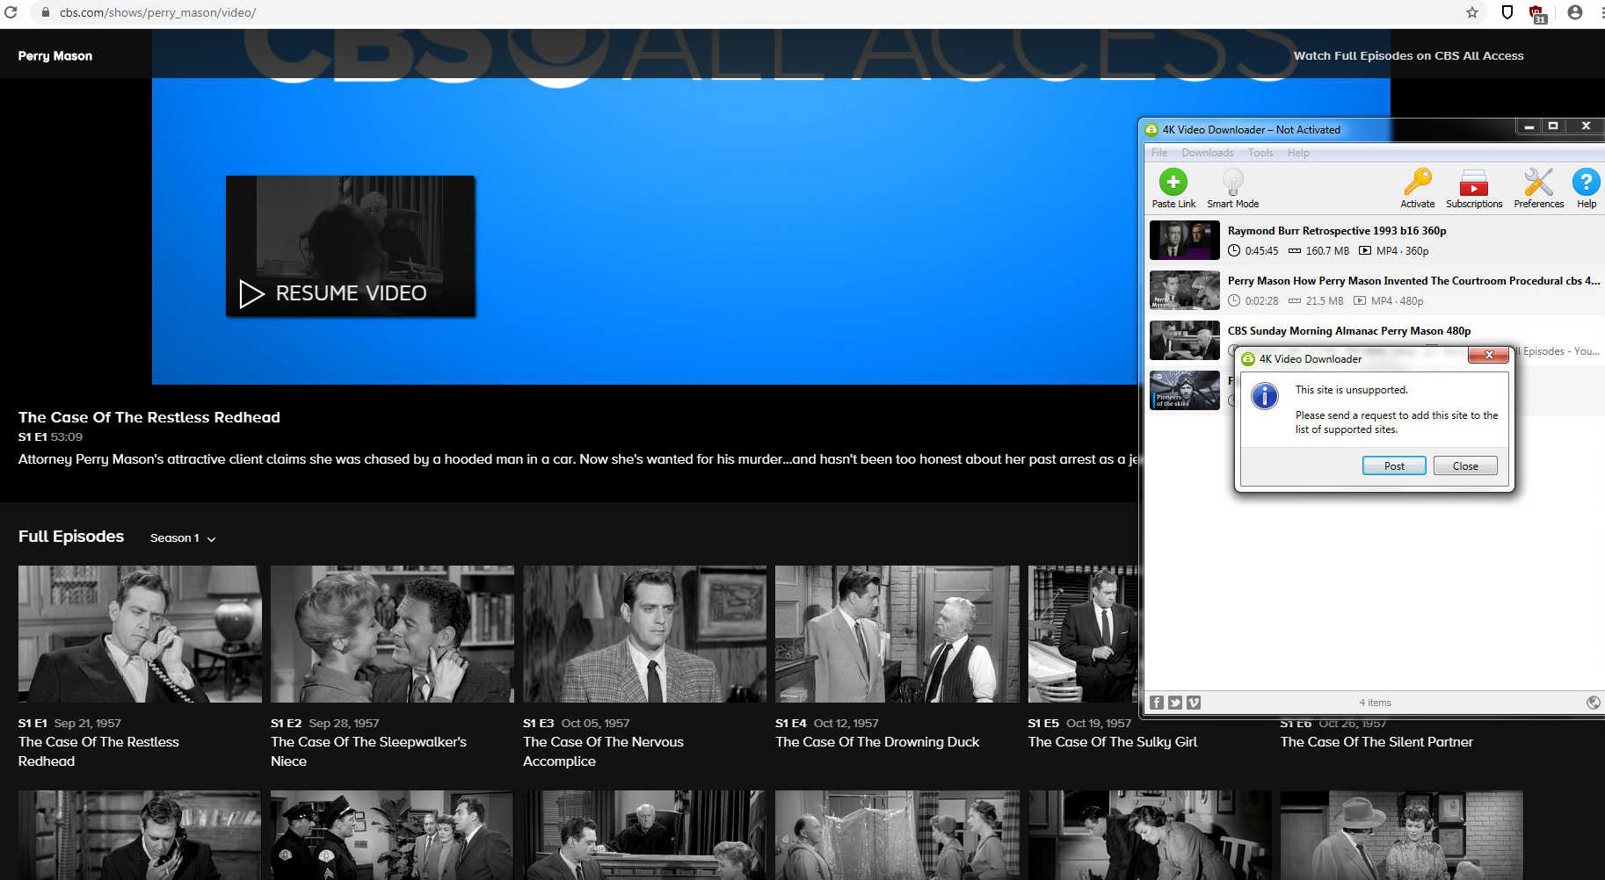Click Post button in unsupported site dialog

[x=1394, y=465]
